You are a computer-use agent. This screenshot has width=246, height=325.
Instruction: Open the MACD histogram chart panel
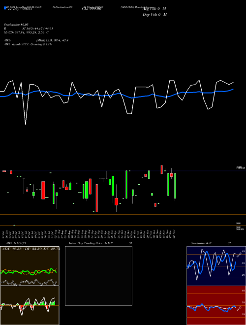30,305
